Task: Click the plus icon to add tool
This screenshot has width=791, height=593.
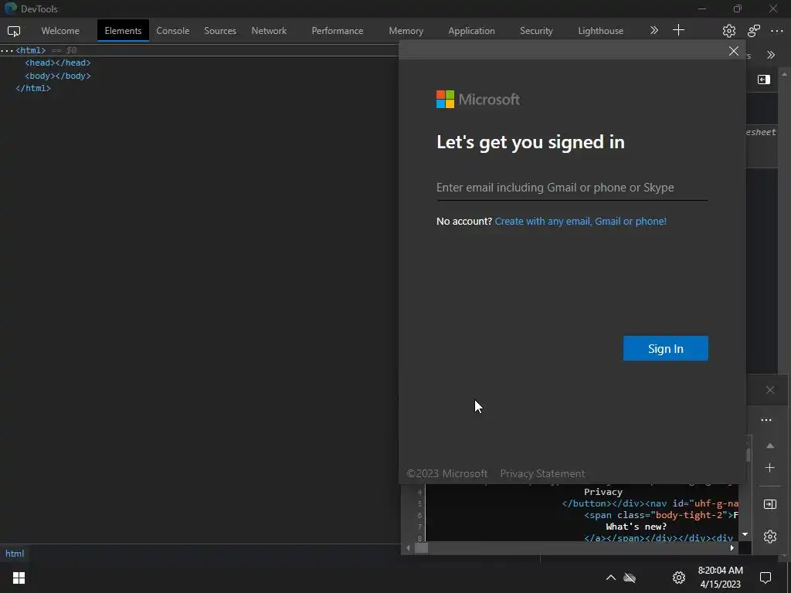Action: [678, 30]
